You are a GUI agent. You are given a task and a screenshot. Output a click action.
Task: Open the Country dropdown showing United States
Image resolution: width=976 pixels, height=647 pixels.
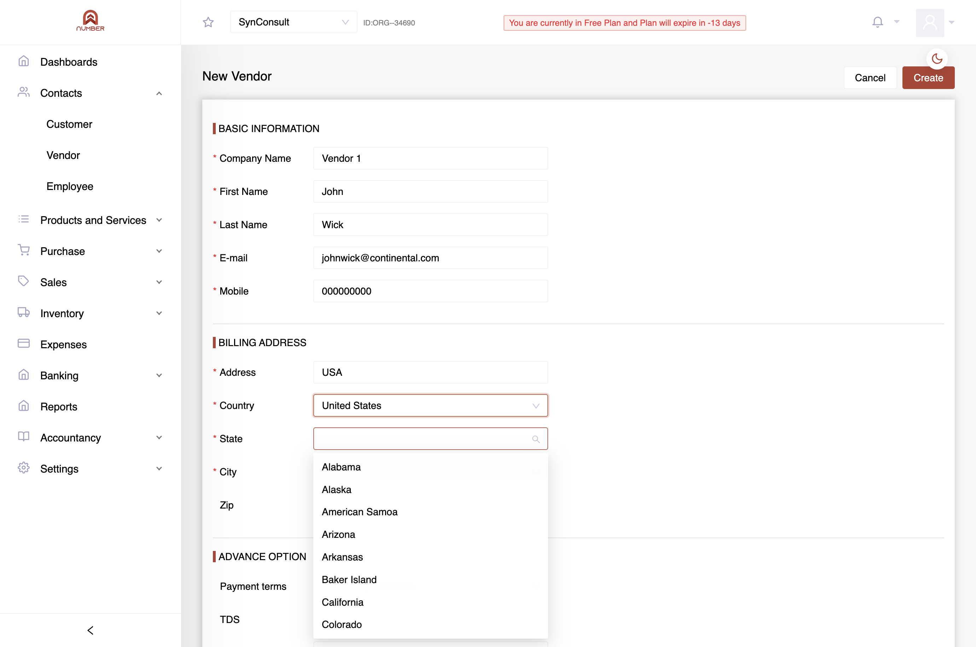tap(430, 406)
